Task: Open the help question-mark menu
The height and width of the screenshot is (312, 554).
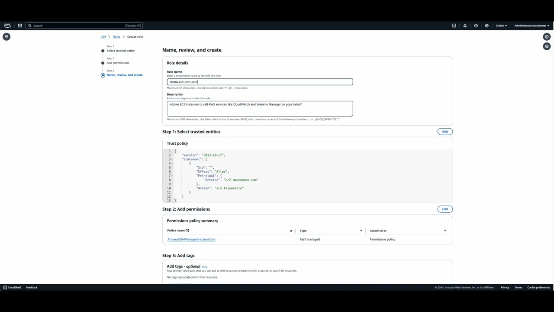Action: (476, 26)
